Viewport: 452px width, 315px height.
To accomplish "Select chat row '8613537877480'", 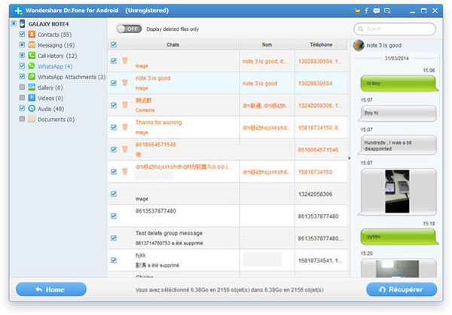I will tap(228, 216).
